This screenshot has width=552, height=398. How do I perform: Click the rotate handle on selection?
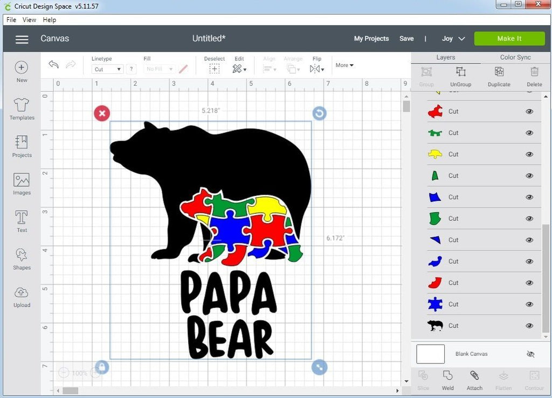coord(319,113)
